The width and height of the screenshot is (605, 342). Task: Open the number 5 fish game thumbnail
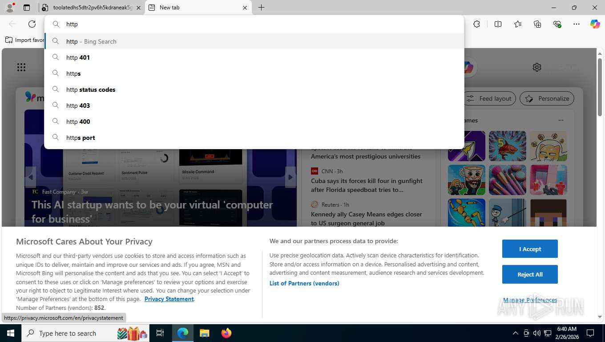[508, 146]
